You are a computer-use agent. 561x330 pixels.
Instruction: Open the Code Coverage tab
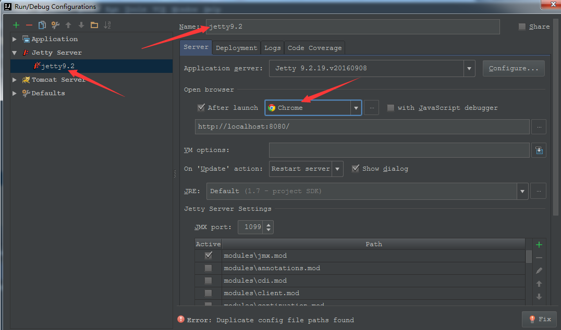pyautogui.click(x=314, y=48)
